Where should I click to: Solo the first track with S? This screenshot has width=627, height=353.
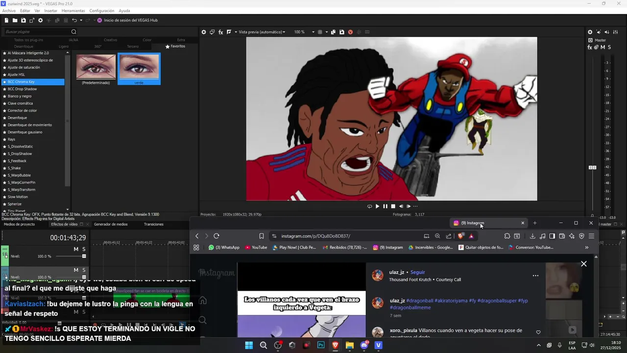tap(84, 249)
